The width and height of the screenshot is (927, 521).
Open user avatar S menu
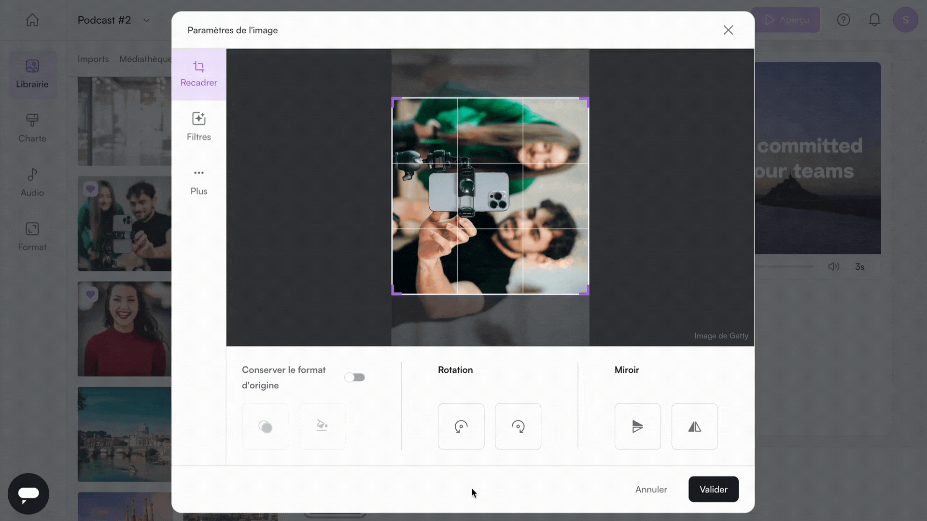click(905, 20)
